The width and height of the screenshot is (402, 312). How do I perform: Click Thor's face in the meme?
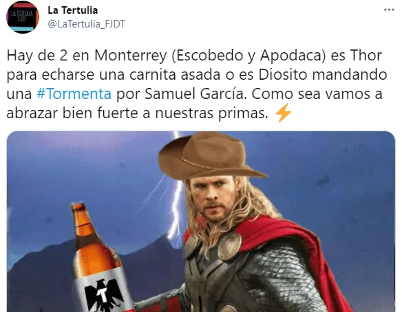215,200
